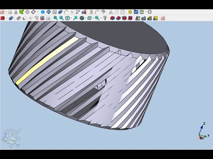Viewport: 213px width, 159px height.
Task: Open dropdown arrow beside the isometric cube icon
Action: point(71,18)
